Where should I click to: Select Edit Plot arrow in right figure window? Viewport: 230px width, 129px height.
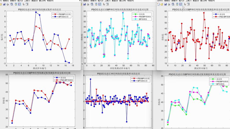tap(185, 4)
